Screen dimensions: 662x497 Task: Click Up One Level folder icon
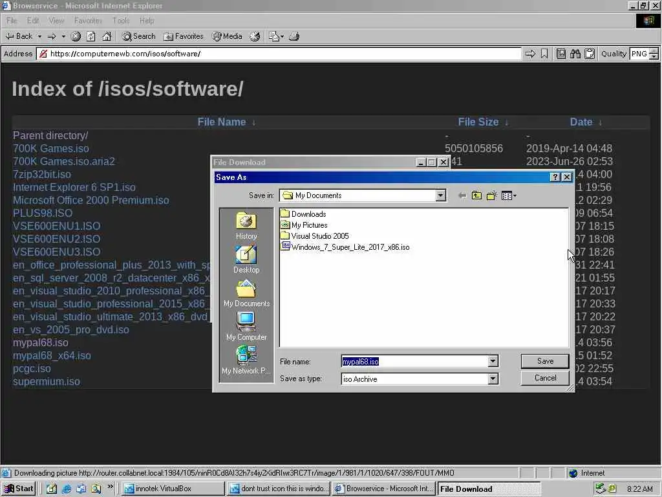coord(476,195)
